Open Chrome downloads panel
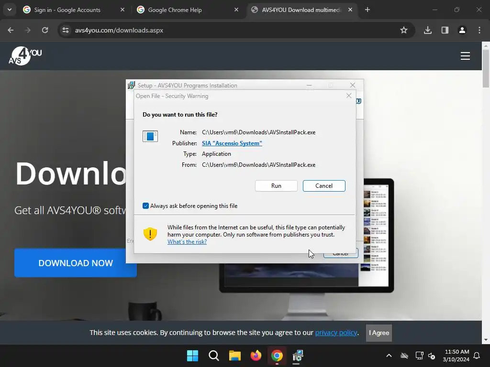490x367 pixels. tap(428, 30)
